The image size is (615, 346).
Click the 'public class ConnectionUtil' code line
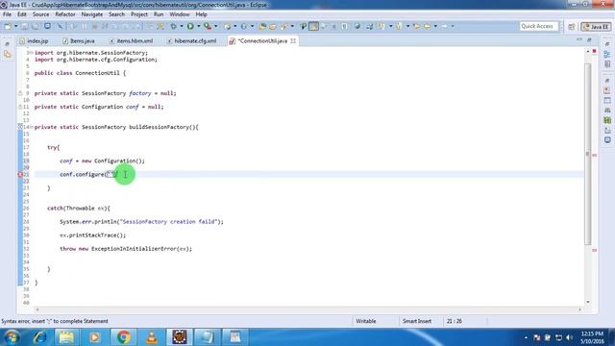click(x=80, y=73)
